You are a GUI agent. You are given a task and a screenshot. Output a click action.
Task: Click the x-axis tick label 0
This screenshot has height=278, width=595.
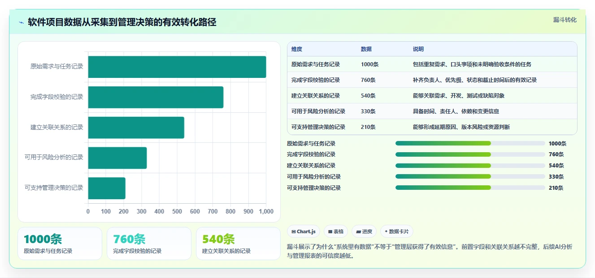click(x=88, y=211)
